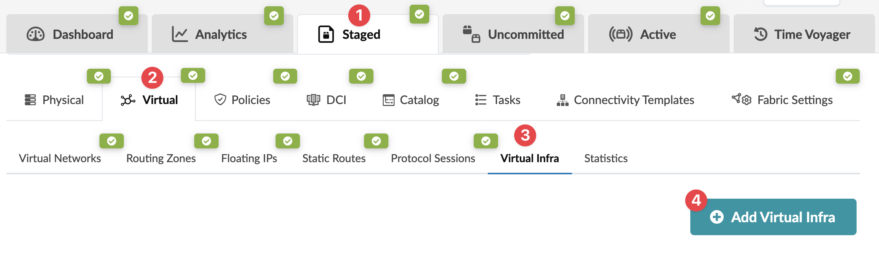Click the Dashboard gauge icon
Screen dimensions: 879x256
click(x=35, y=35)
